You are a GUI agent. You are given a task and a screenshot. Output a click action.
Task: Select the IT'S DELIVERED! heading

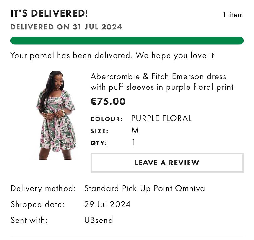pyautogui.click(x=49, y=13)
